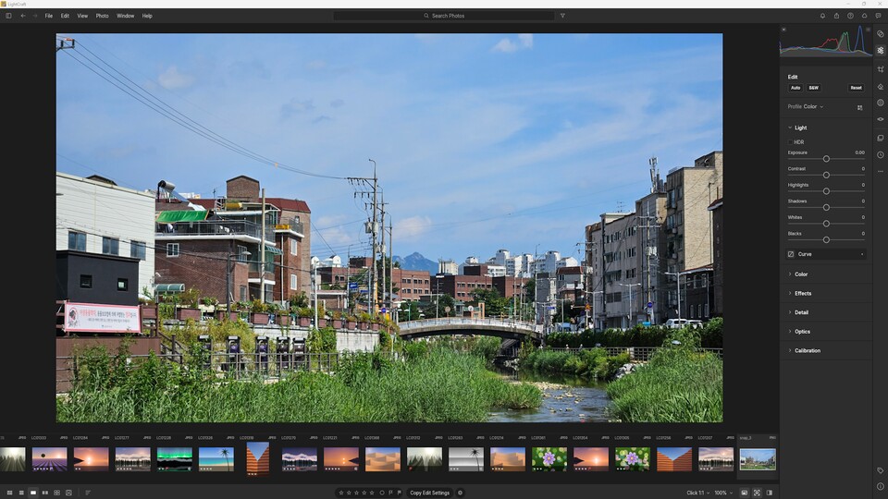Screen dimensions: 888x499
Task: Switch to photo grid view
Action: tap(9, 493)
